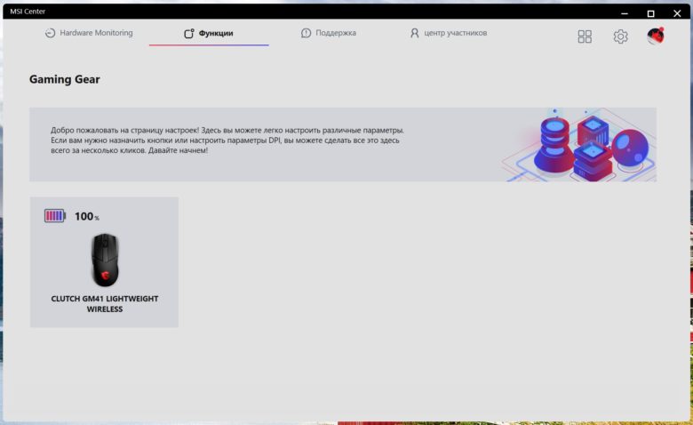This screenshot has height=425, width=693.
Task: Open the Поддержка tab
Action: tap(329, 33)
